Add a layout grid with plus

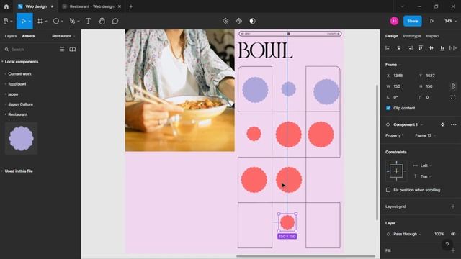453,206
